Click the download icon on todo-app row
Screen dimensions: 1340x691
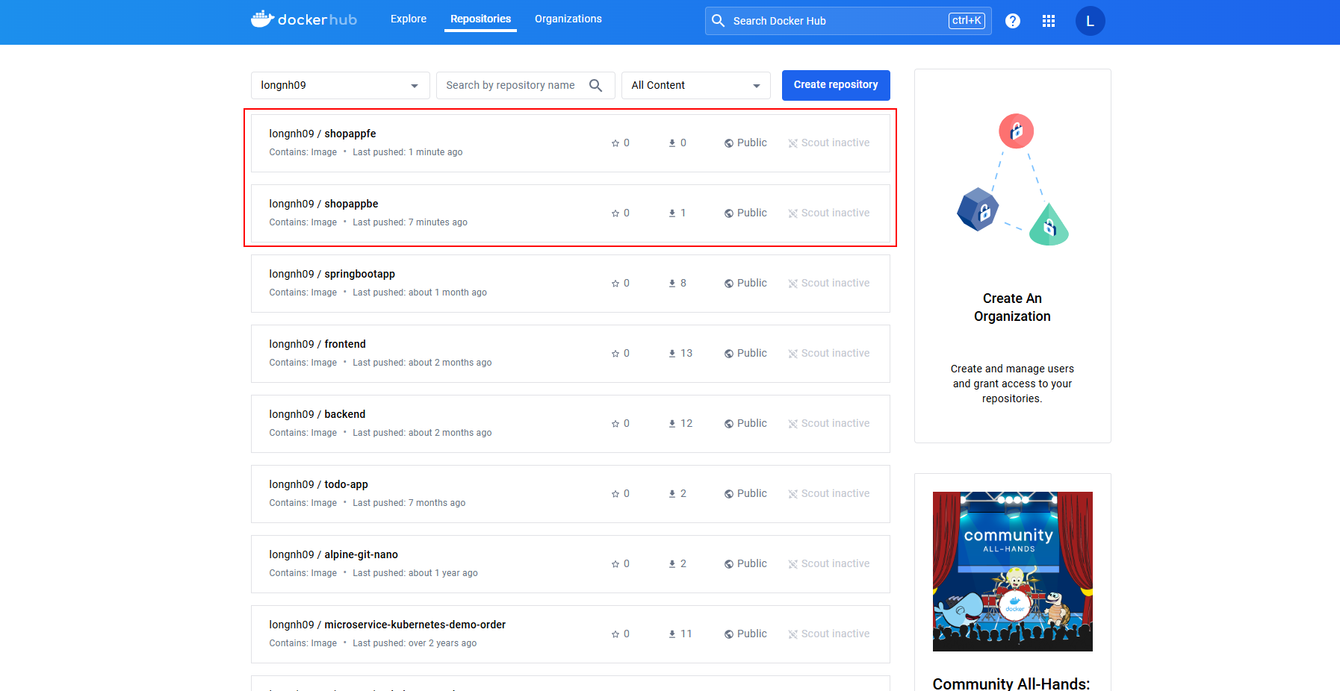[672, 494]
